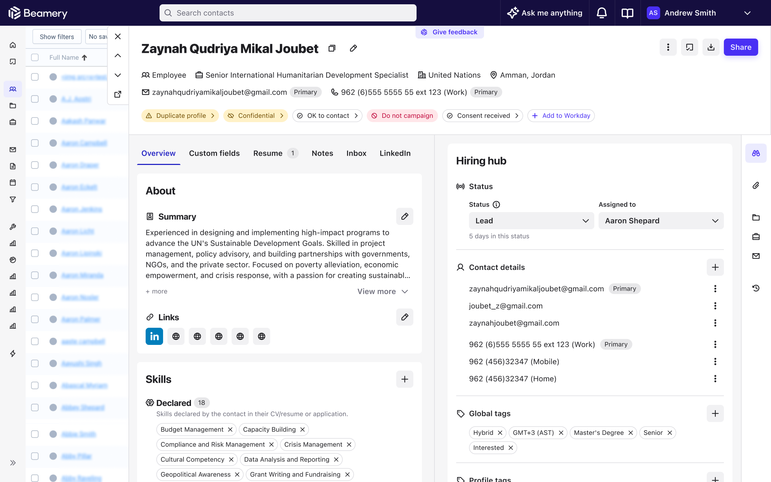
Task: Expand the Status dropdown for Lead
Action: [585, 220]
